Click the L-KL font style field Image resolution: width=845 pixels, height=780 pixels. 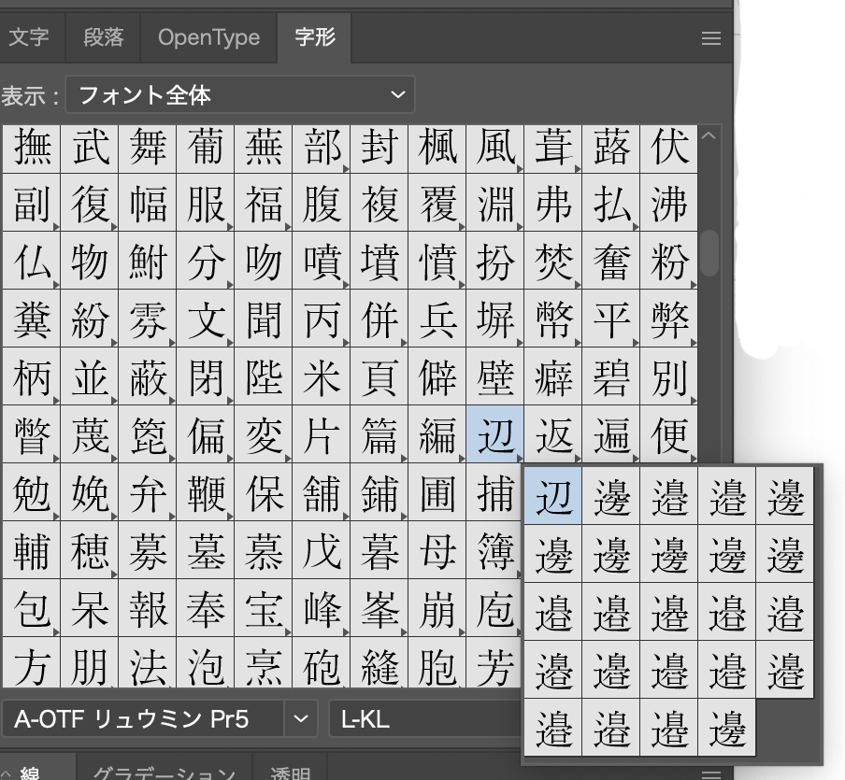coord(421,719)
